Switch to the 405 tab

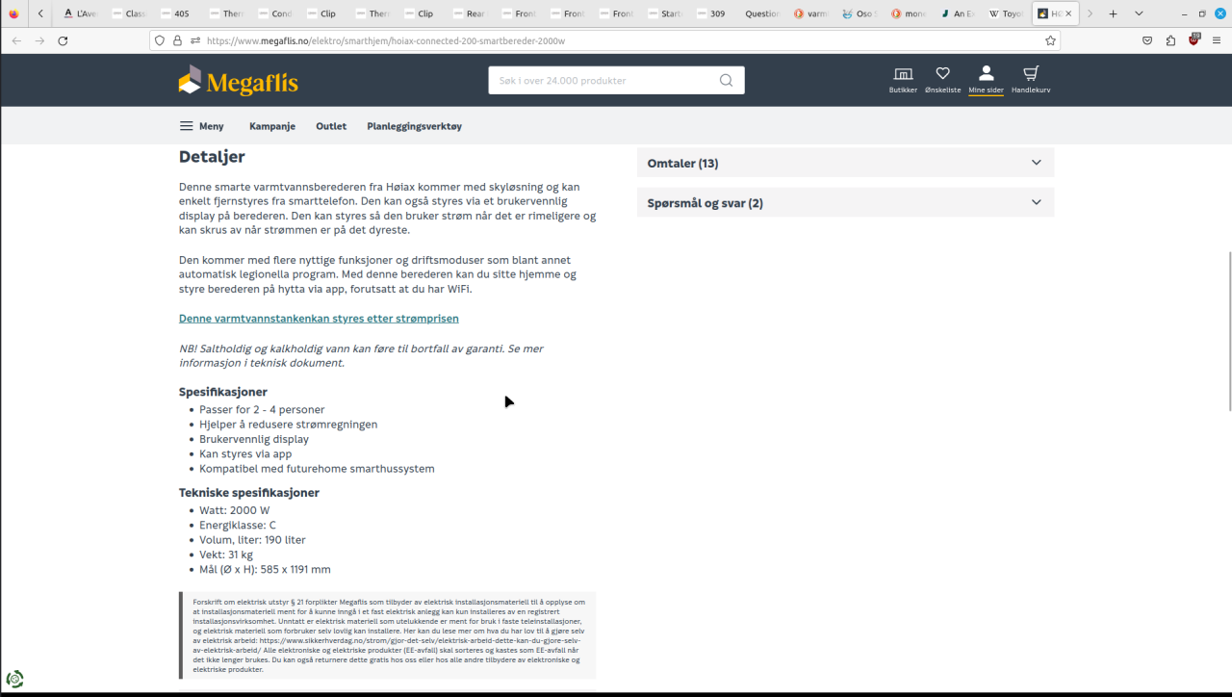(x=177, y=13)
